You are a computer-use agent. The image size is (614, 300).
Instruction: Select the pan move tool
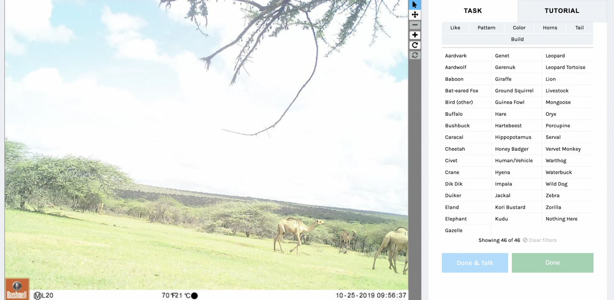click(x=415, y=14)
